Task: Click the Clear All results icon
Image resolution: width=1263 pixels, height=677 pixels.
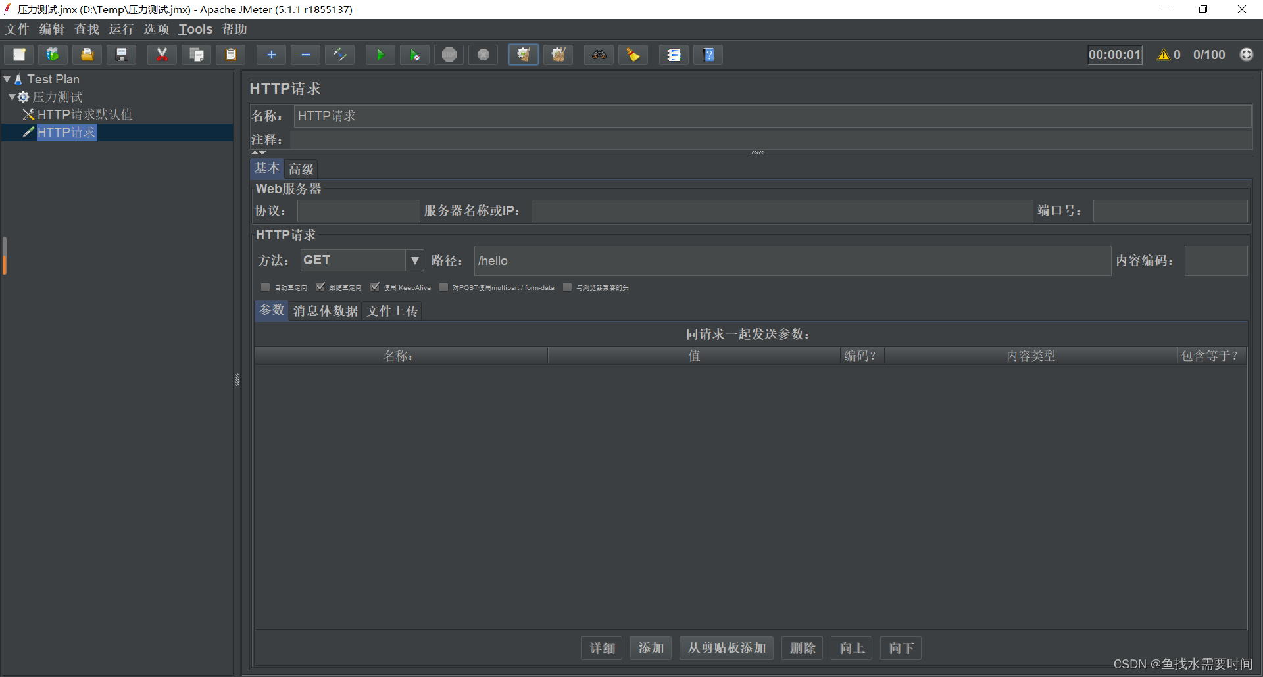Action: click(x=558, y=55)
